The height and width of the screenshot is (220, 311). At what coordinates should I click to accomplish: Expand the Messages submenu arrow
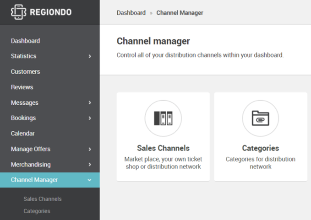90,102
